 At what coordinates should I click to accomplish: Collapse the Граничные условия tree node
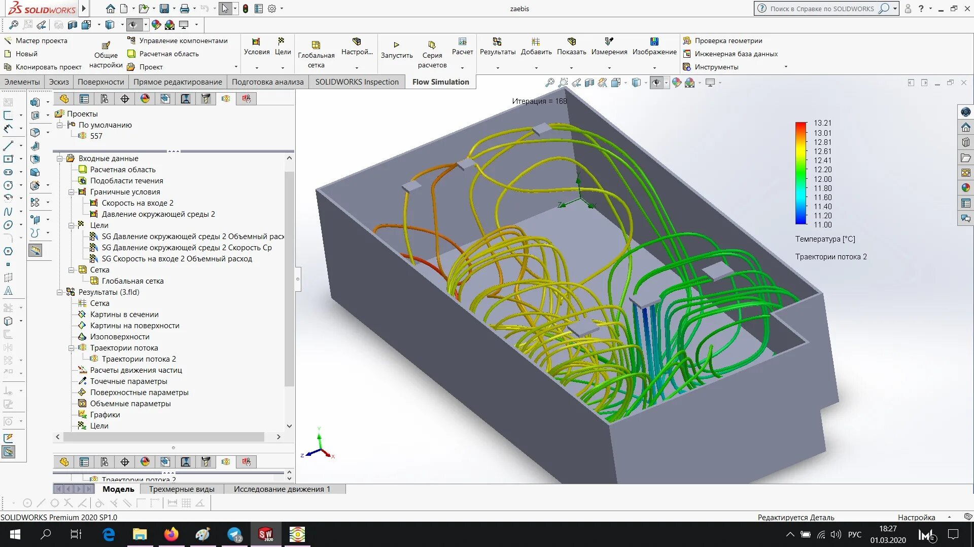(x=72, y=192)
